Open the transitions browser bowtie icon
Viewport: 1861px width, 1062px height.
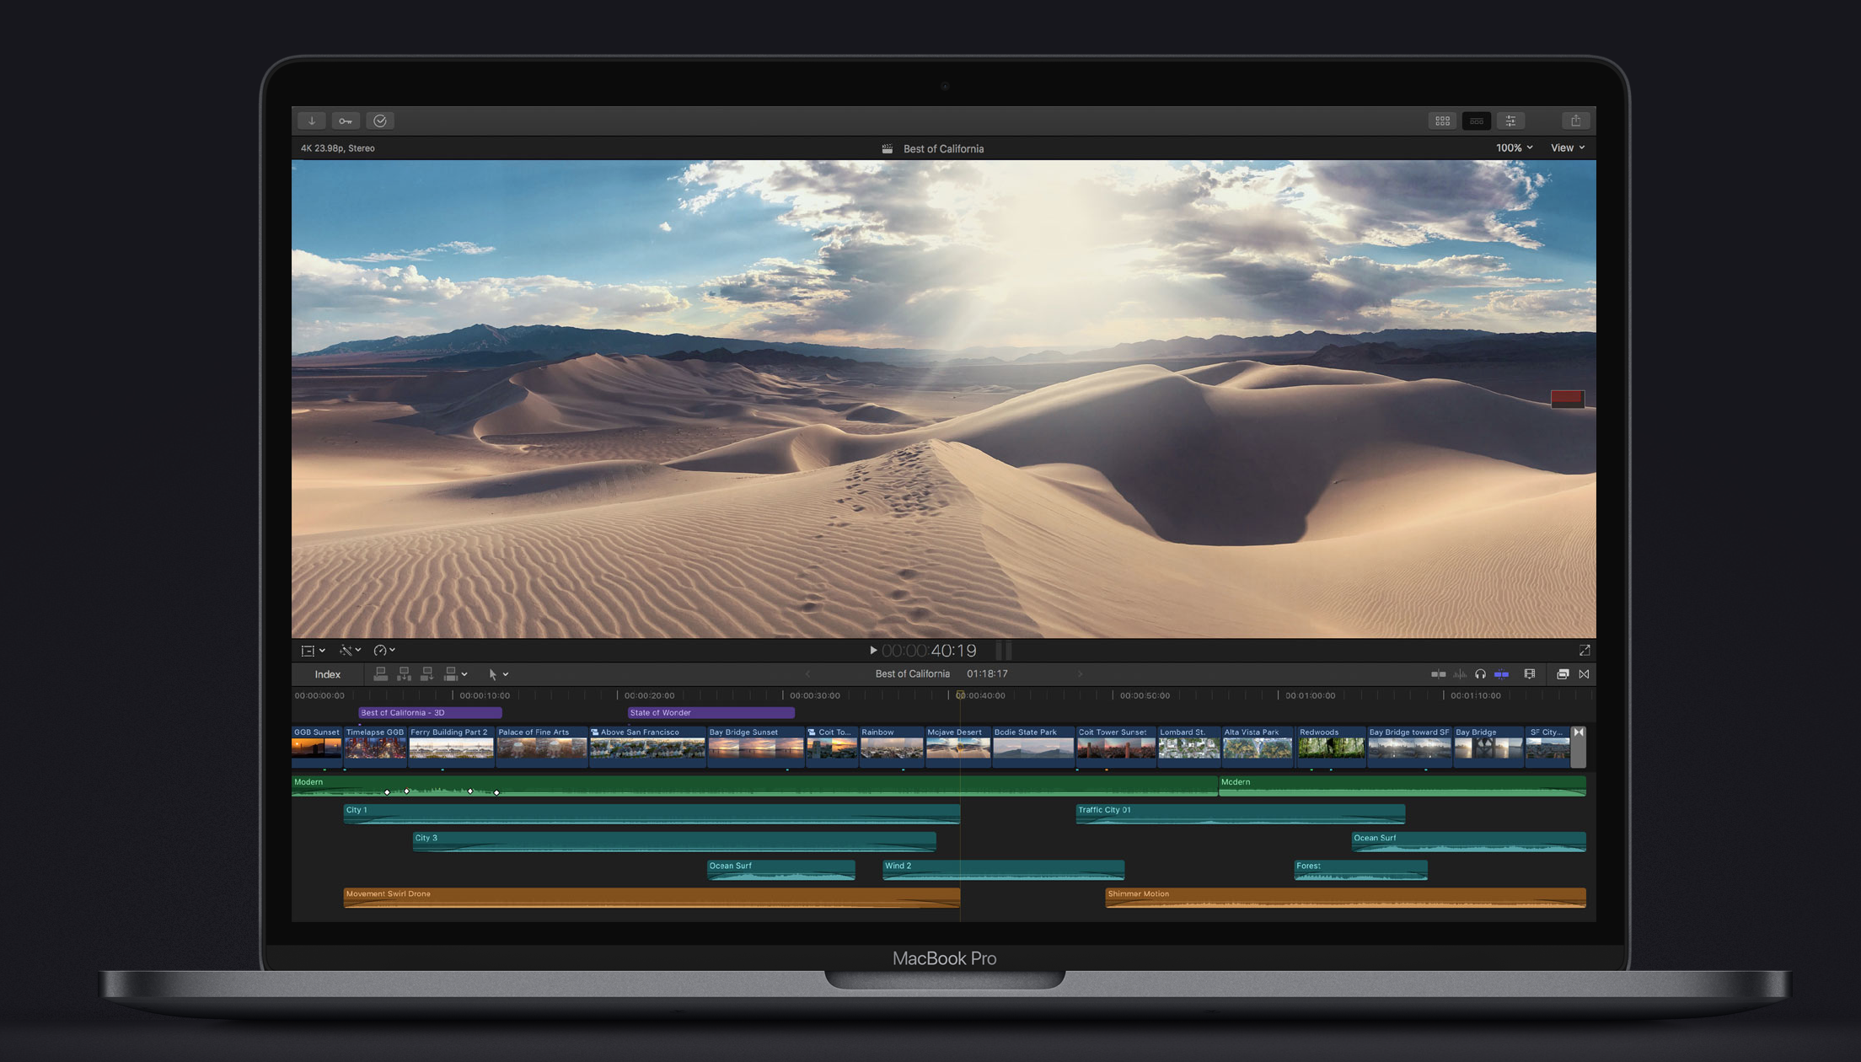pos(1585,674)
